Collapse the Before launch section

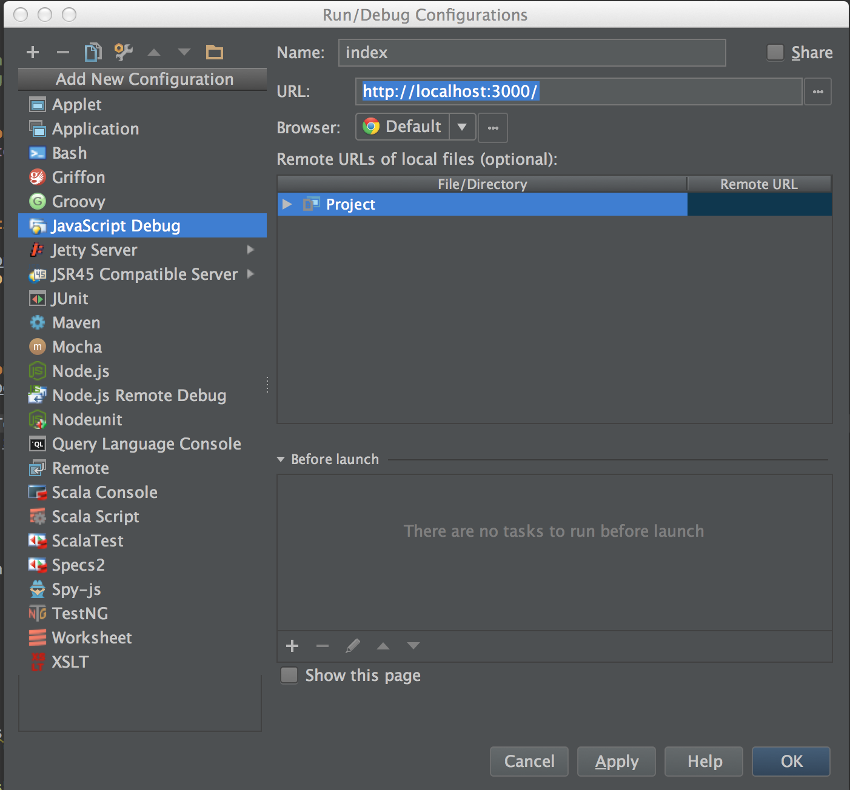(x=281, y=460)
